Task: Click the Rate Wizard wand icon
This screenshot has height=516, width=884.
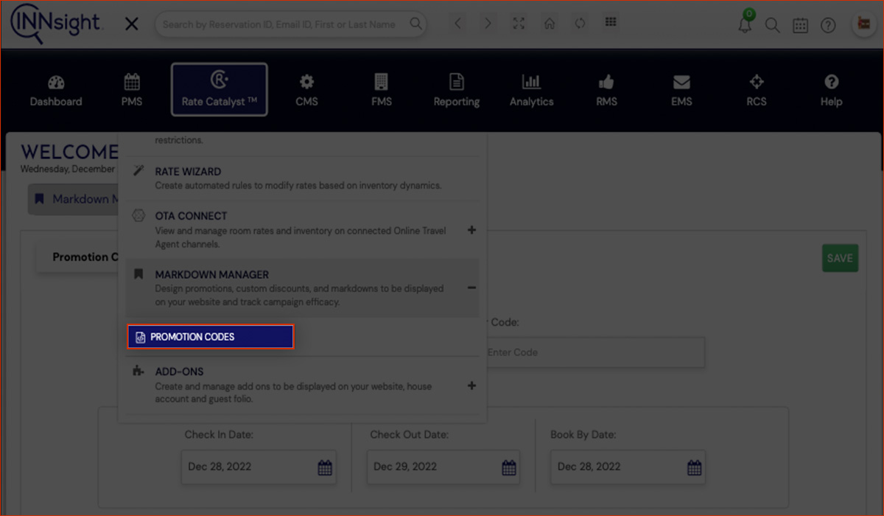Action: pyautogui.click(x=138, y=171)
